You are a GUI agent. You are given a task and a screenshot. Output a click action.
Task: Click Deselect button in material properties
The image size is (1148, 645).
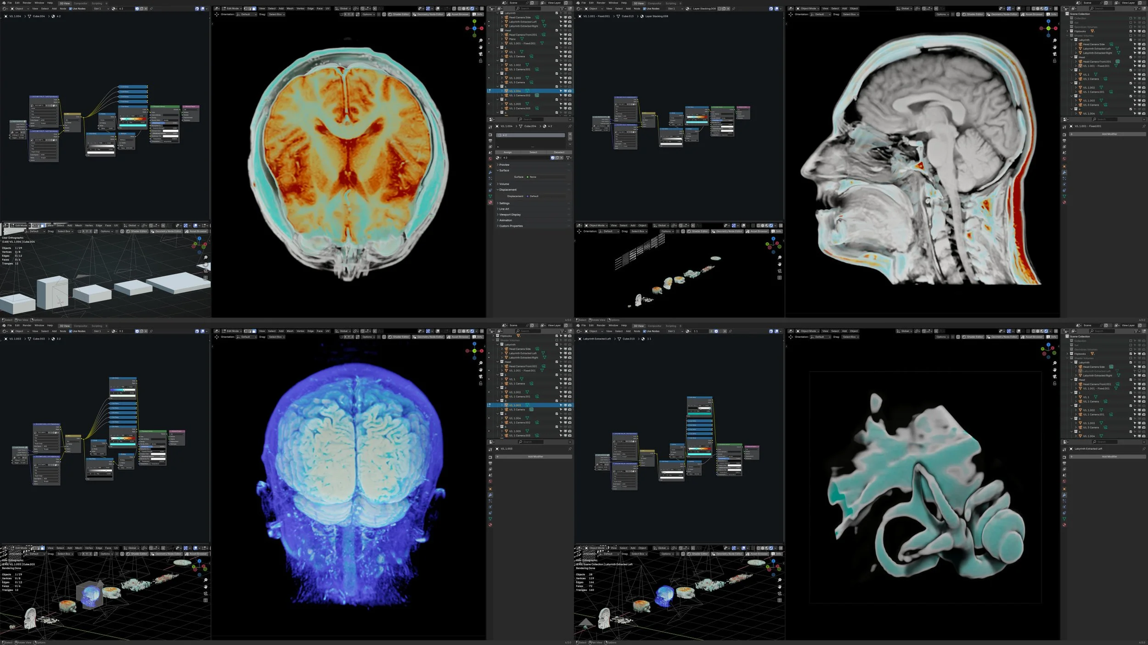(559, 152)
